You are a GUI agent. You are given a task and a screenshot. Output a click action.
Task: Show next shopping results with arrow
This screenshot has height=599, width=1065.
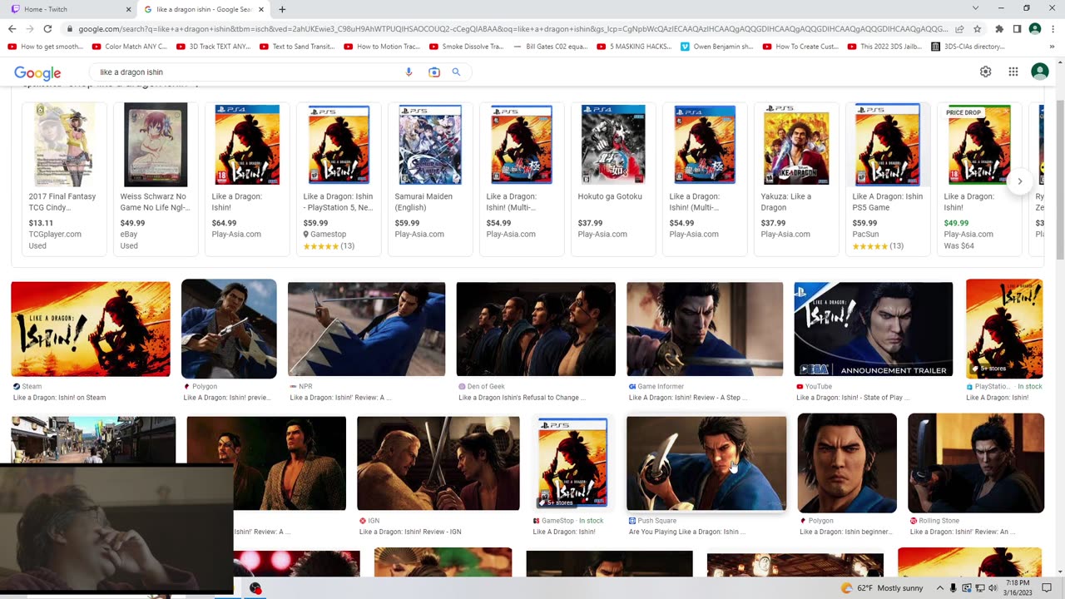[1019, 181]
